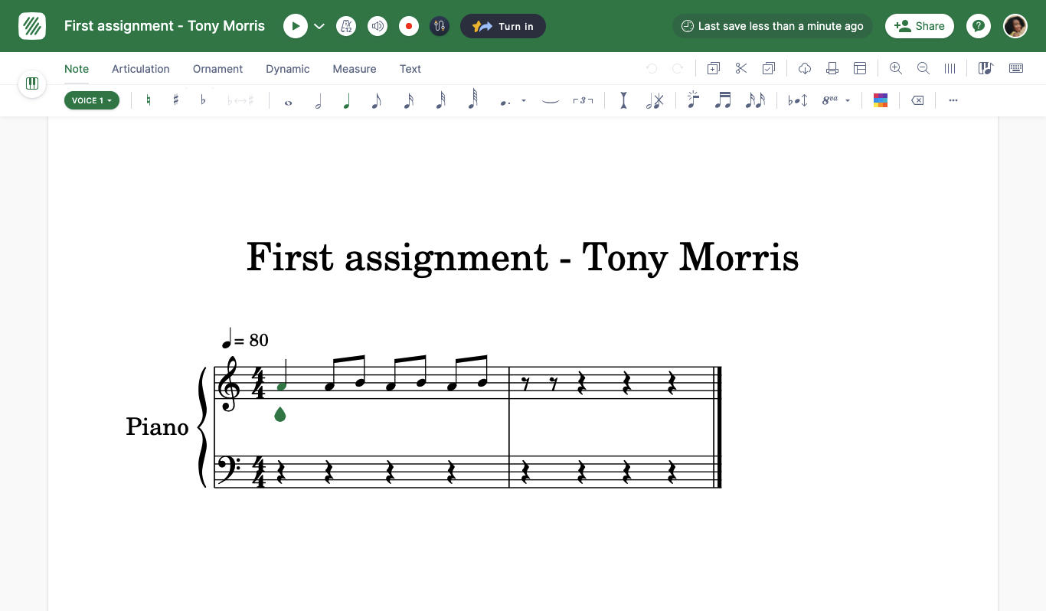Image resolution: width=1046 pixels, height=611 pixels.
Task: Open the print dialog
Action: (832, 68)
